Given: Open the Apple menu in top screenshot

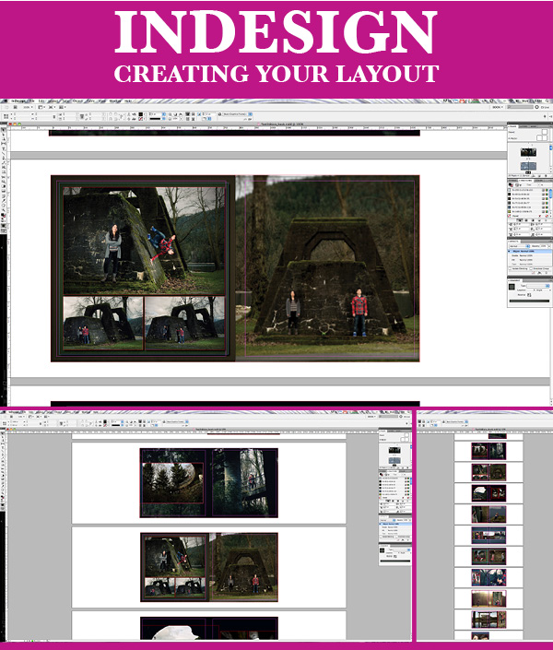Looking at the screenshot, I should coord(6,100).
